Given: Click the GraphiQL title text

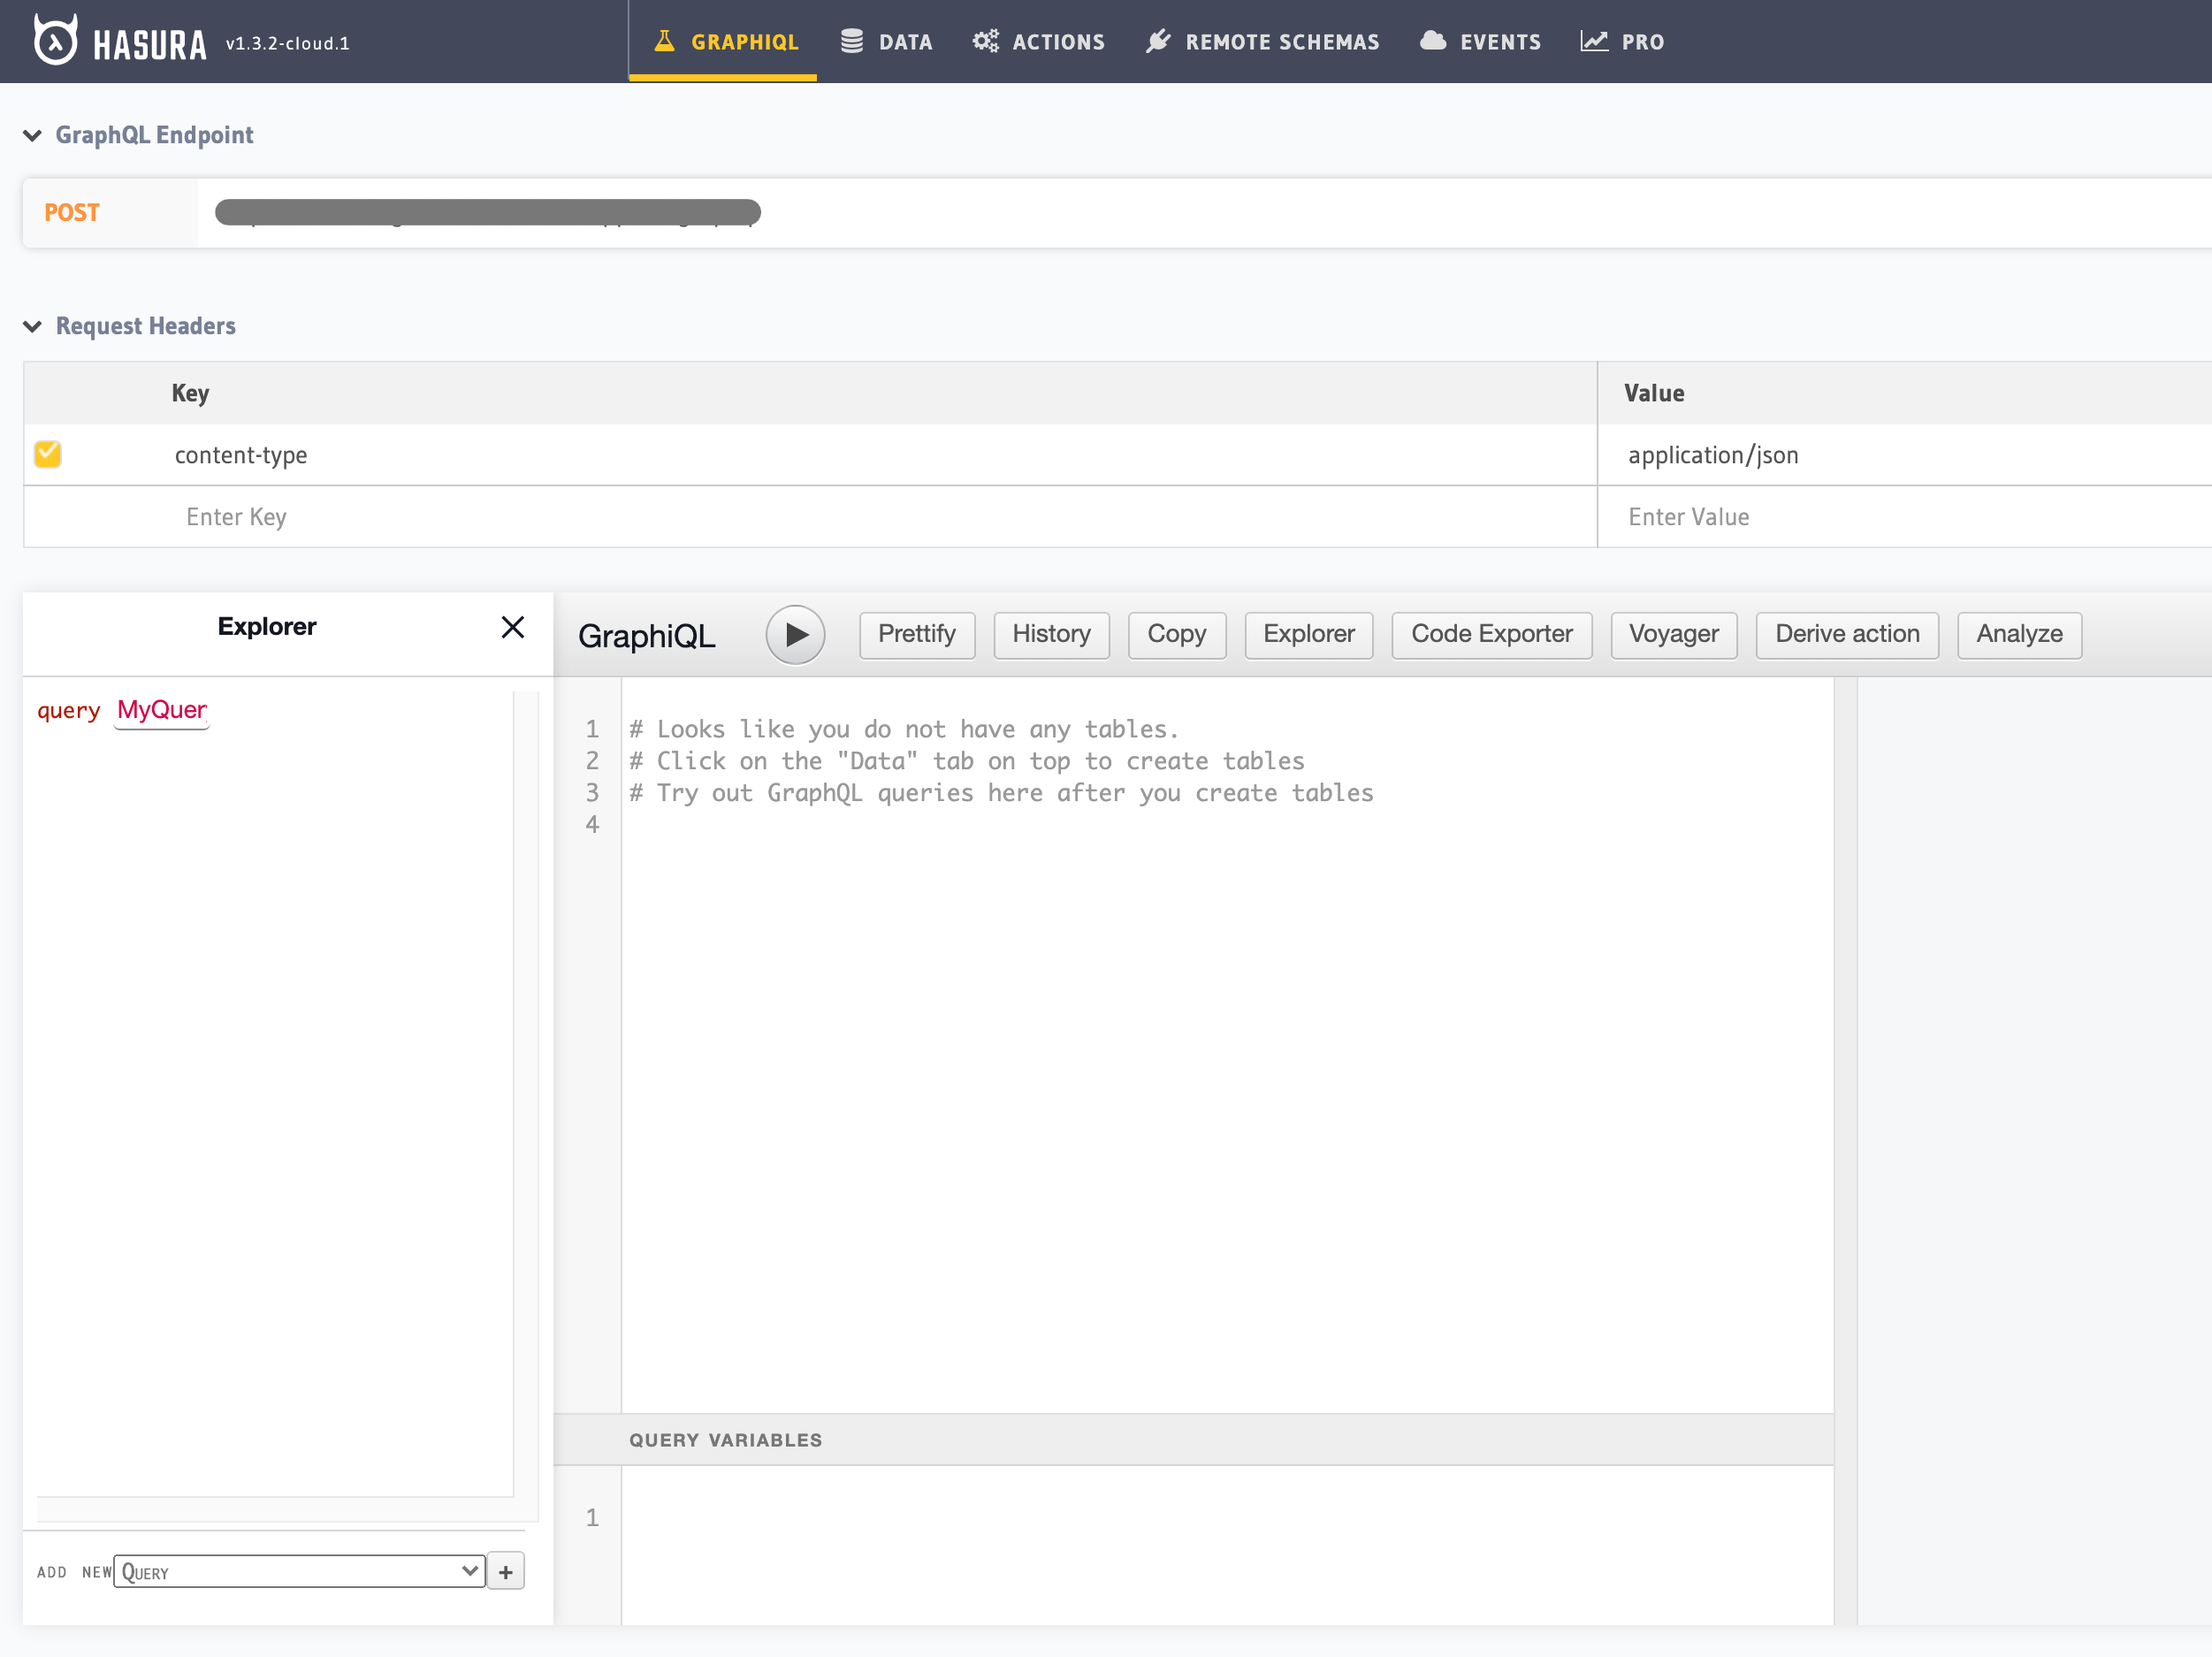Looking at the screenshot, I should [647, 636].
